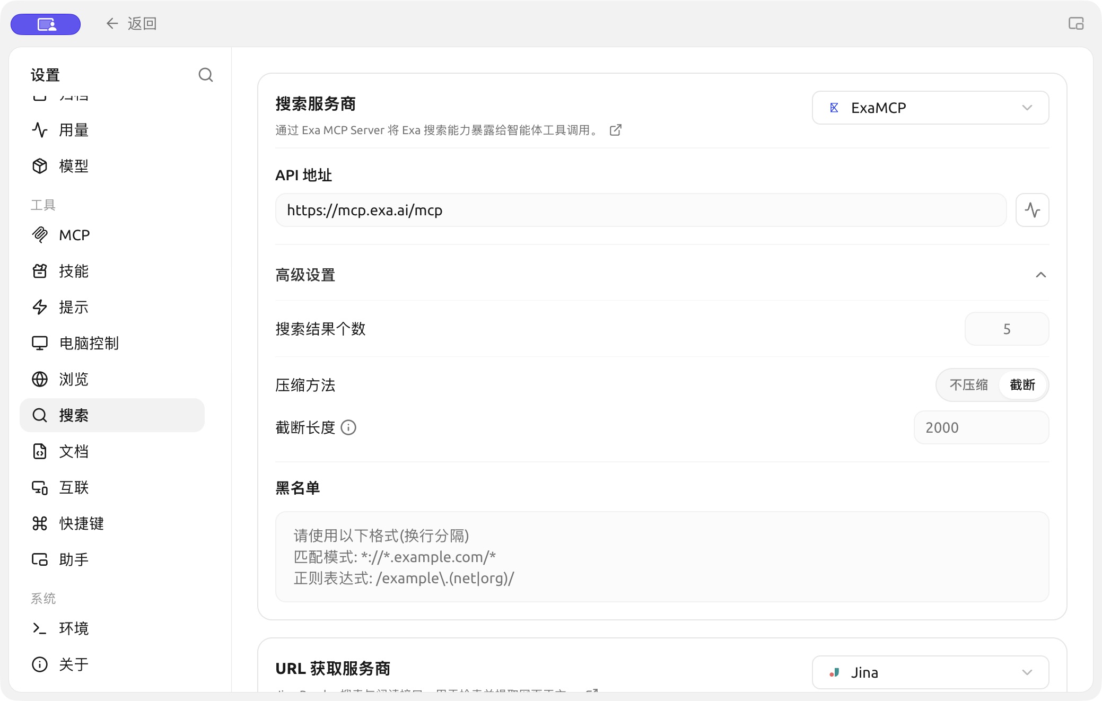Click the 关于 info icon
This screenshot has height=701, width=1102.
click(40, 664)
